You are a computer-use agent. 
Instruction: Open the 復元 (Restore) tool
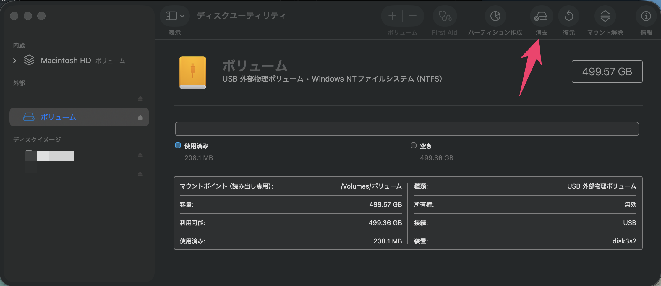pos(568,16)
